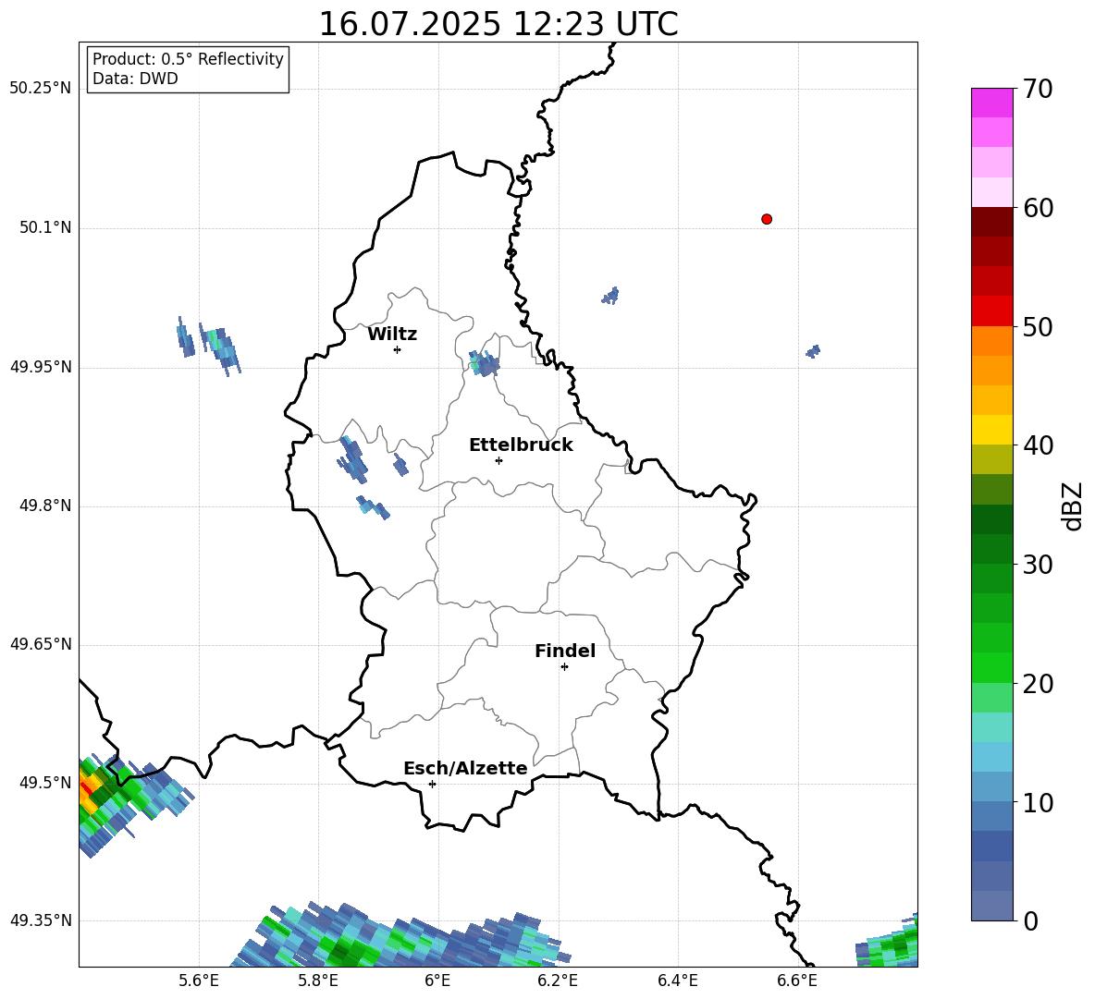Click the dBZ colorbar label

tap(1074, 506)
